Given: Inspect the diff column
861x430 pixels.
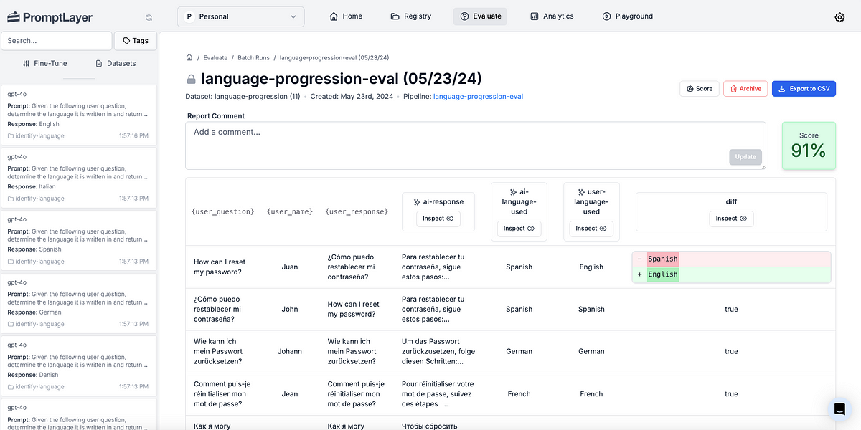Looking at the screenshot, I should point(731,219).
